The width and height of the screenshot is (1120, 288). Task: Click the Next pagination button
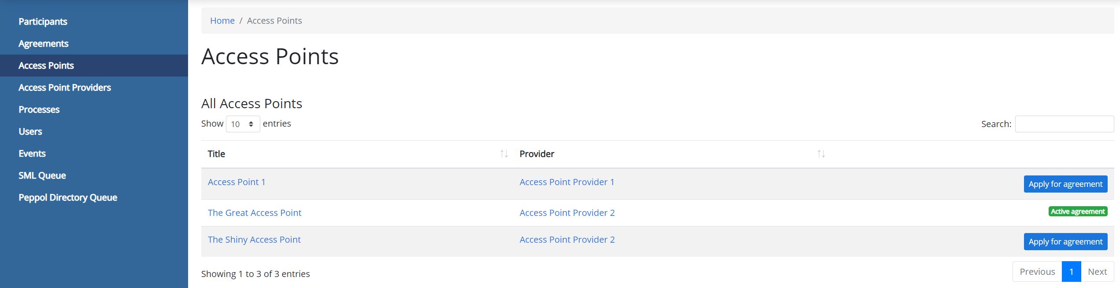pos(1097,272)
